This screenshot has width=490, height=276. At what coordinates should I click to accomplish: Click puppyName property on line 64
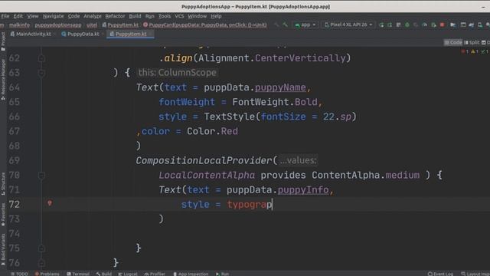(280, 87)
